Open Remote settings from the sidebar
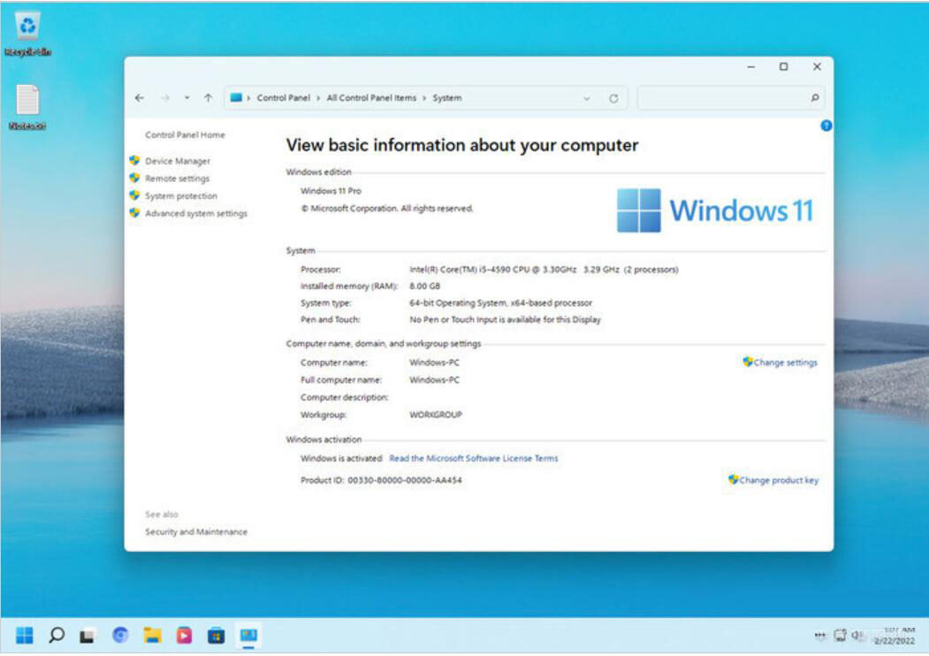Image resolution: width=929 pixels, height=656 pixels. pyautogui.click(x=177, y=179)
